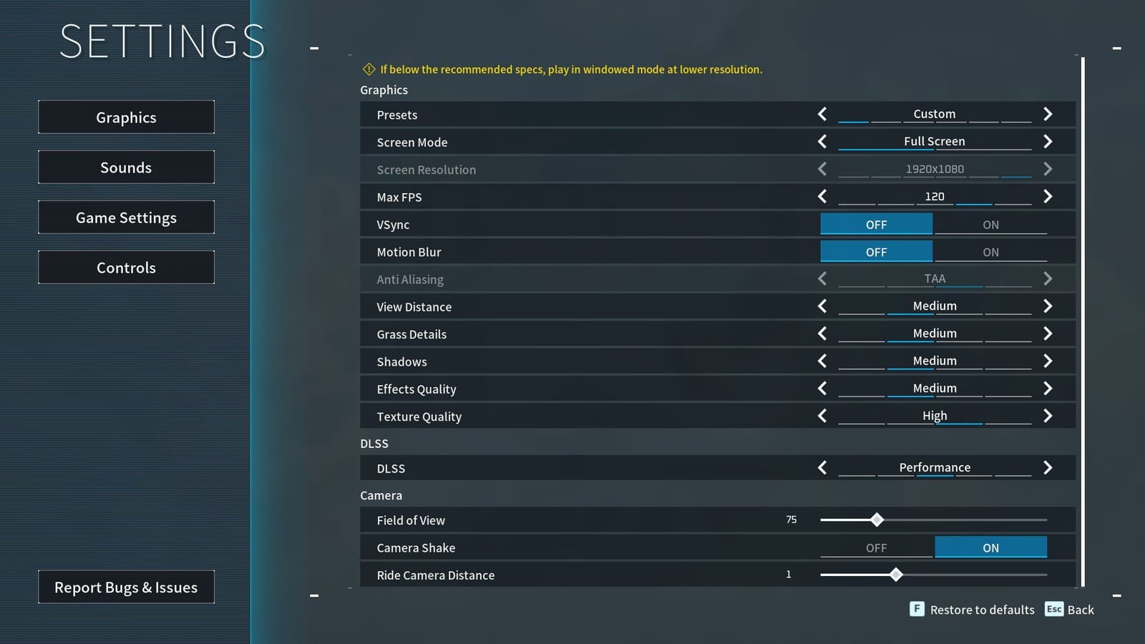Increase Shadows quality setting
The width and height of the screenshot is (1145, 644).
click(x=1048, y=361)
